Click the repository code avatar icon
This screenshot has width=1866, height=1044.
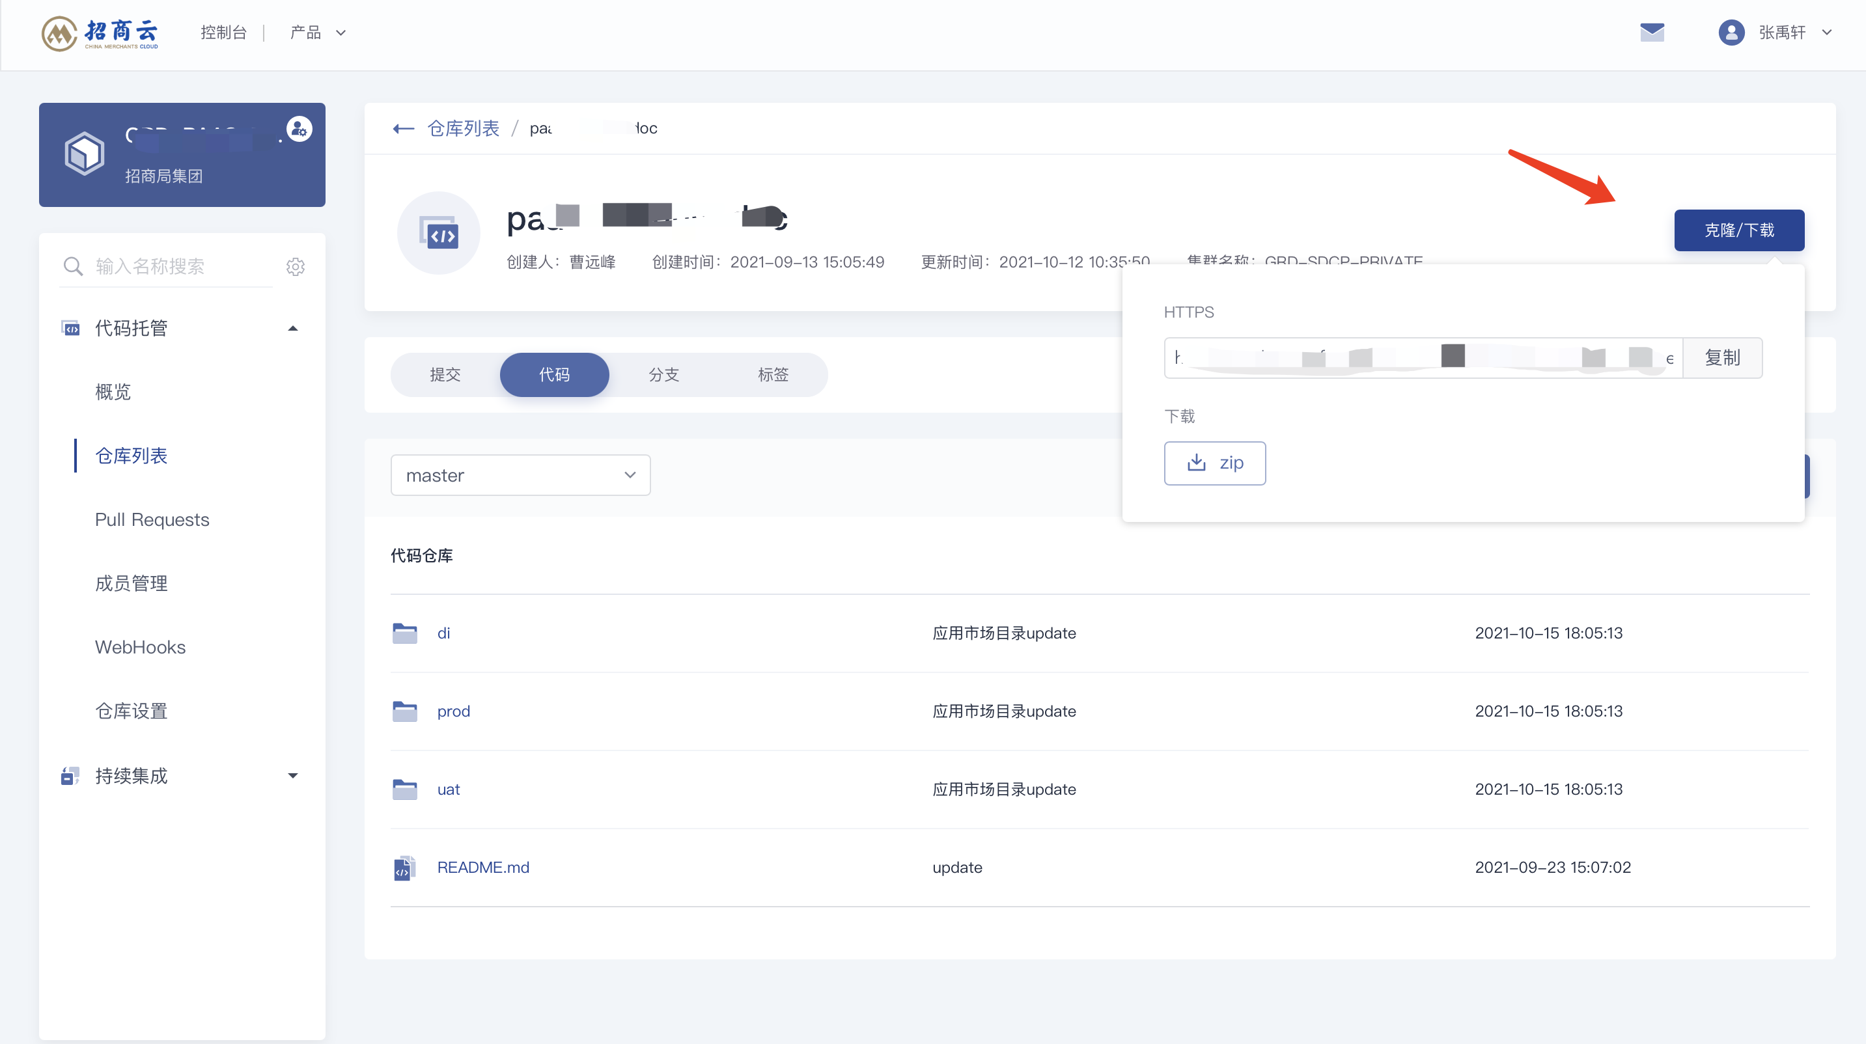pos(439,233)
